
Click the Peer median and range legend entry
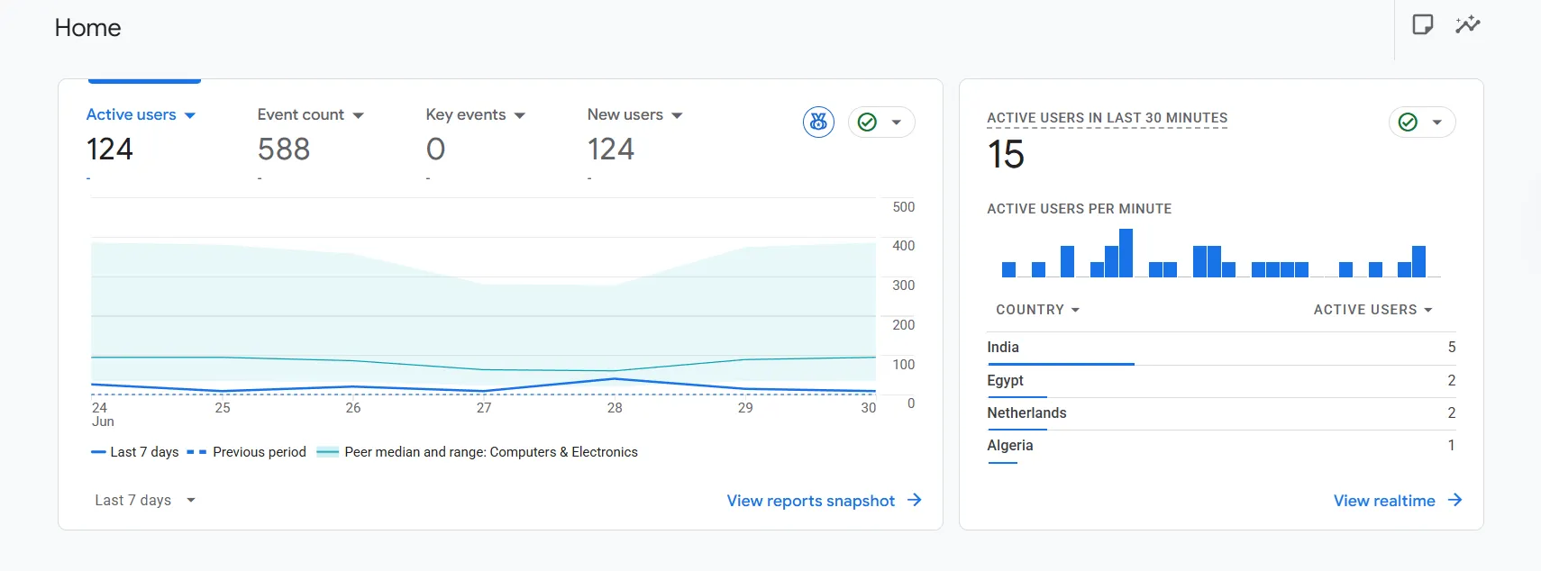[478, 452]
